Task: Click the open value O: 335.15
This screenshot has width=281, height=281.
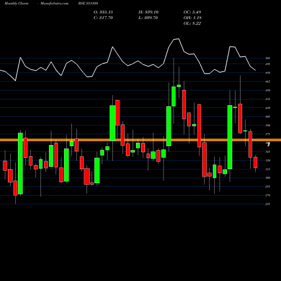Action: pyautogui.click(x=103, y=12)
